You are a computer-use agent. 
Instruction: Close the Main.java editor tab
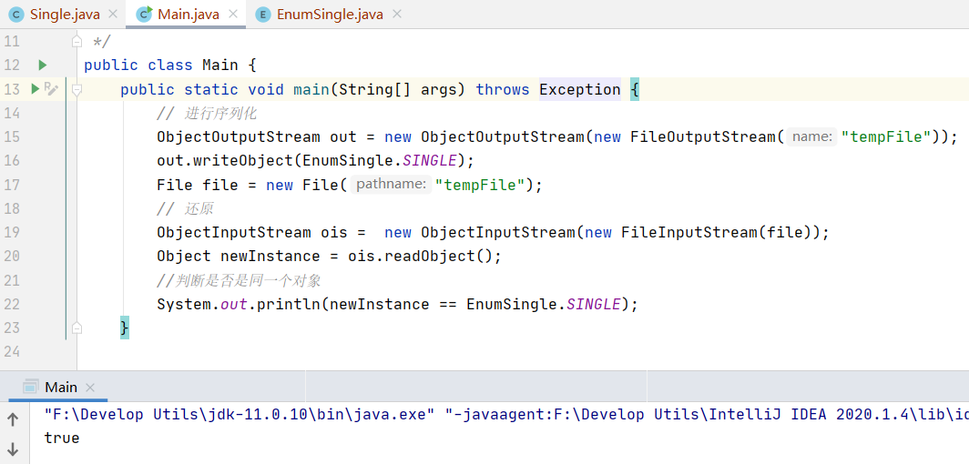[233, 15]
